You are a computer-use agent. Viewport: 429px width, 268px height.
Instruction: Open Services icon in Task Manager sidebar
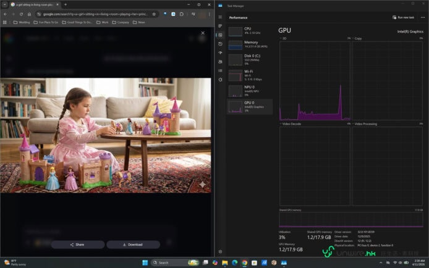pyautogui.click(x=220, y=80)
